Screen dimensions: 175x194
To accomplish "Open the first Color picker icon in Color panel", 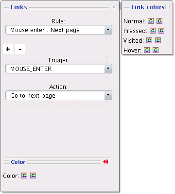I will (x=24, y=176).
